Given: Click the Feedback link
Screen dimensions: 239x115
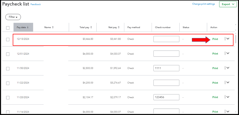Looking at the screenshot, I should (x=36, y=5).
